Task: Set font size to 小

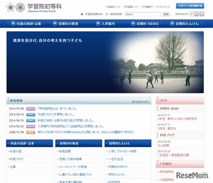Action: 191,14
